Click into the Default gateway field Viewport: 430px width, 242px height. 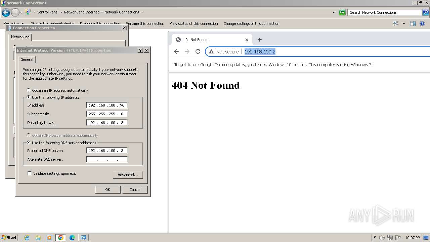[107, 123]
